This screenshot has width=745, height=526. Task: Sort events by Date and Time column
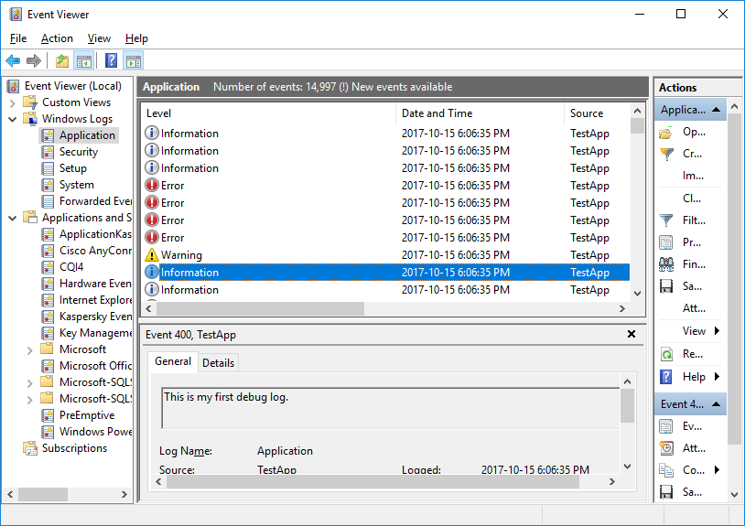coord(480,113)
